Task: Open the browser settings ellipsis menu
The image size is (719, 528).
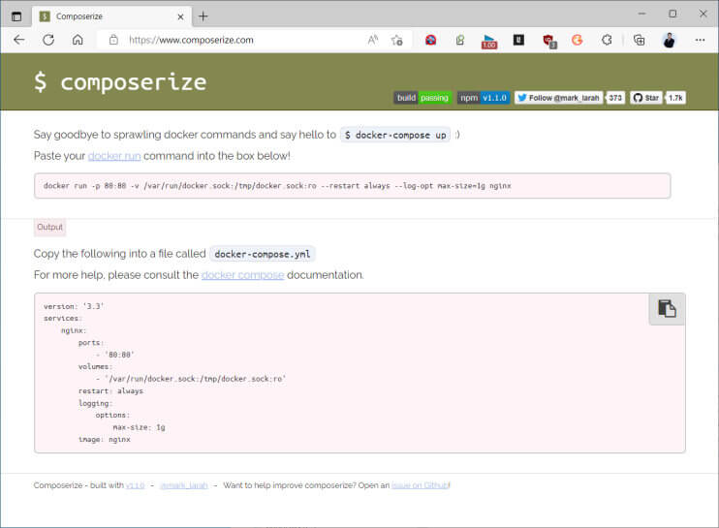Action: click(700, 40)
